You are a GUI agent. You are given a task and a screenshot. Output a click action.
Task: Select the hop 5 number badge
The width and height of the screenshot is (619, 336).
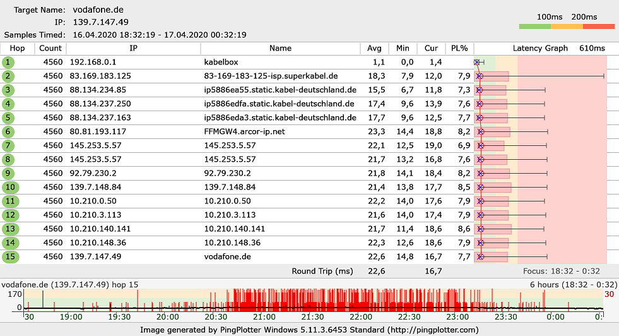click(8, 118)
